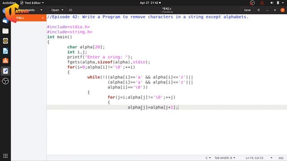Open the Files manager from the dock
287x161 pixels.
pyautogui.click(x=5, y=31)
